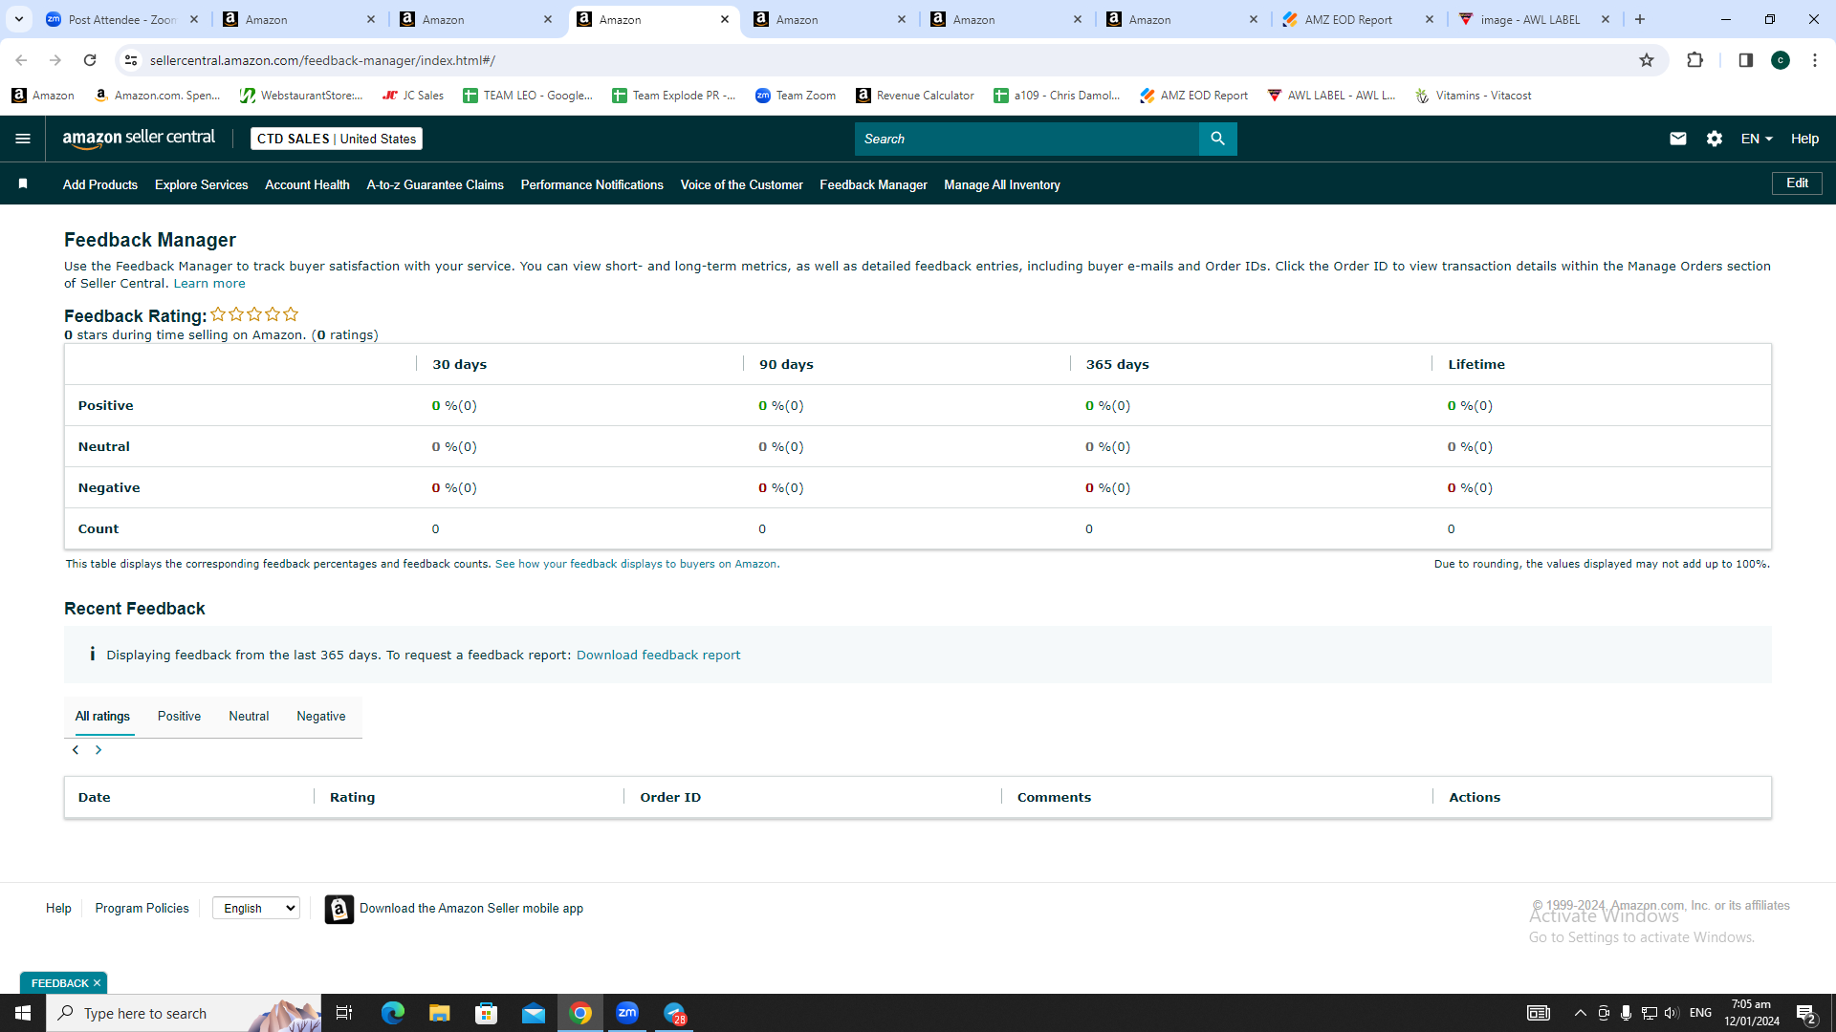Viewport: 1836px width, 1032px height.
Task: Bookmark this page with star icon
Action: (1646, 60)
